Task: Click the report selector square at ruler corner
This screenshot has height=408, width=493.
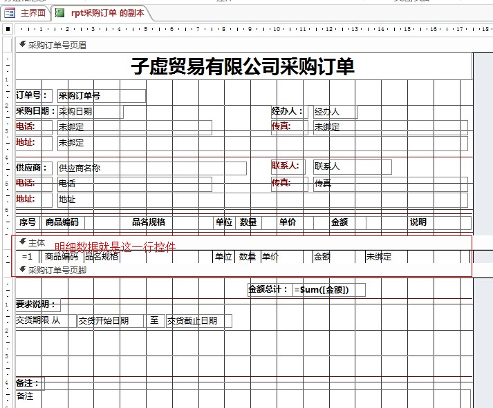Action: point(8,29)
